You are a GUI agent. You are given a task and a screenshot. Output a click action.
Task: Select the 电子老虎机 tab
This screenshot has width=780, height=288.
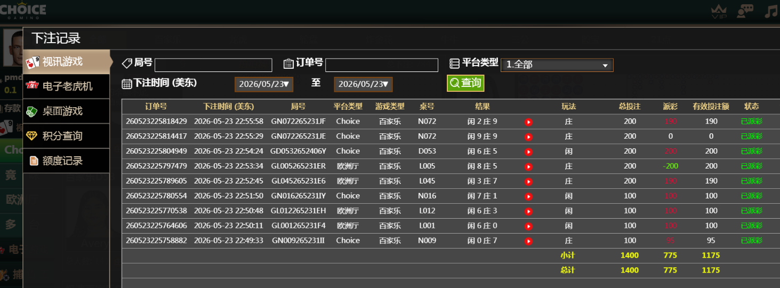tap(67, 86)
